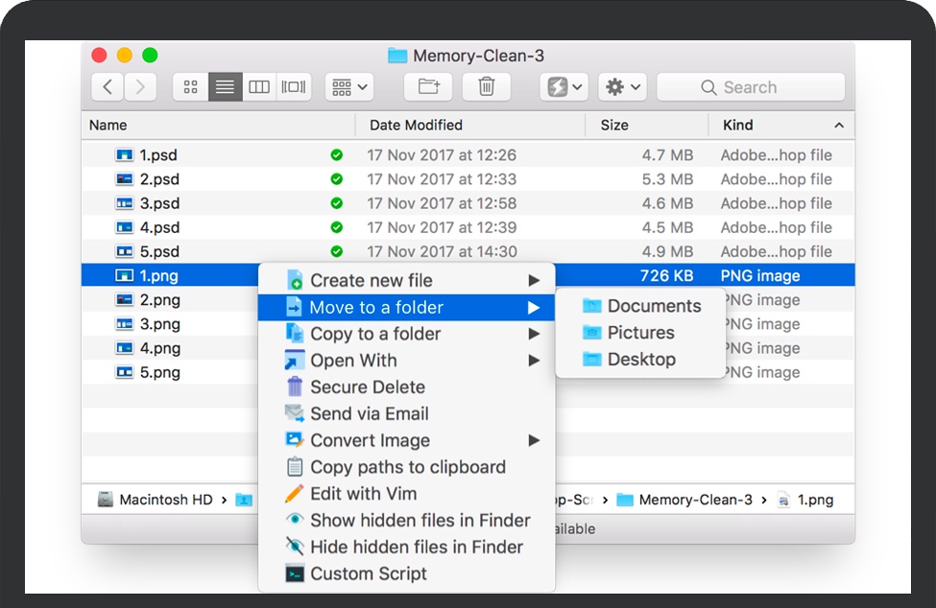The image size is (936, 608).
Task: Expand the Open With submenu
Action: click(355, 360)
